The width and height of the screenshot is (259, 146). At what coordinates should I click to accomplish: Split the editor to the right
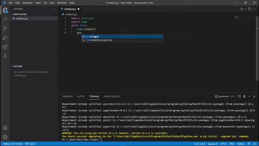(x=249, y=9)
